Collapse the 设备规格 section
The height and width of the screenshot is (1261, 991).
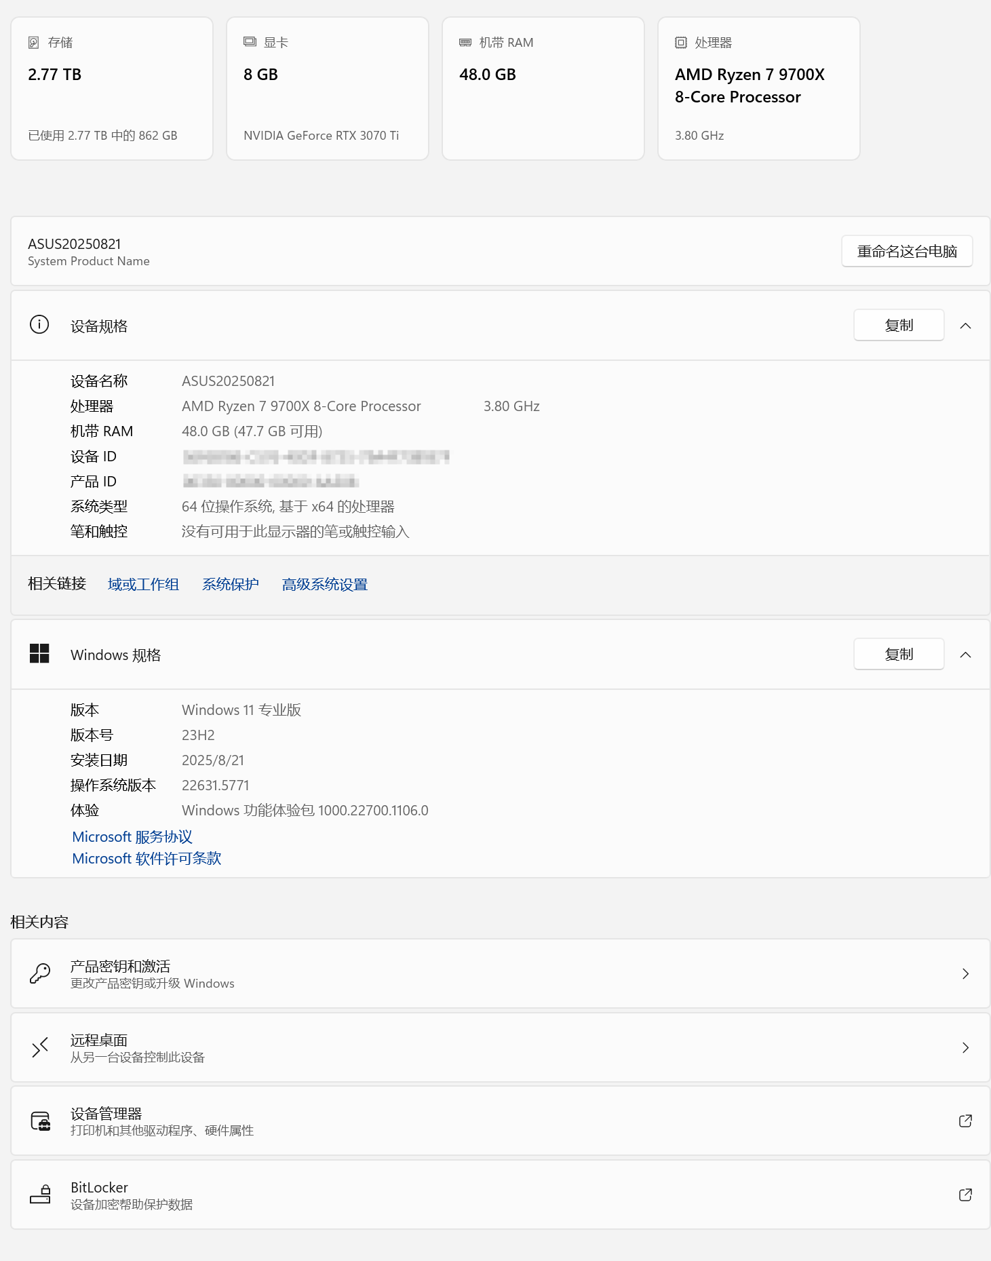[965, 326]
